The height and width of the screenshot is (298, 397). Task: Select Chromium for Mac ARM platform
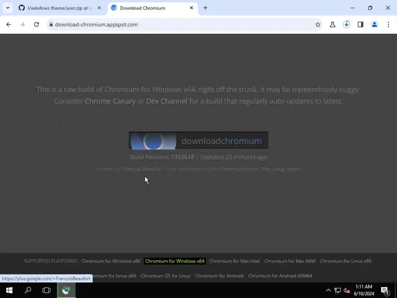290,261
